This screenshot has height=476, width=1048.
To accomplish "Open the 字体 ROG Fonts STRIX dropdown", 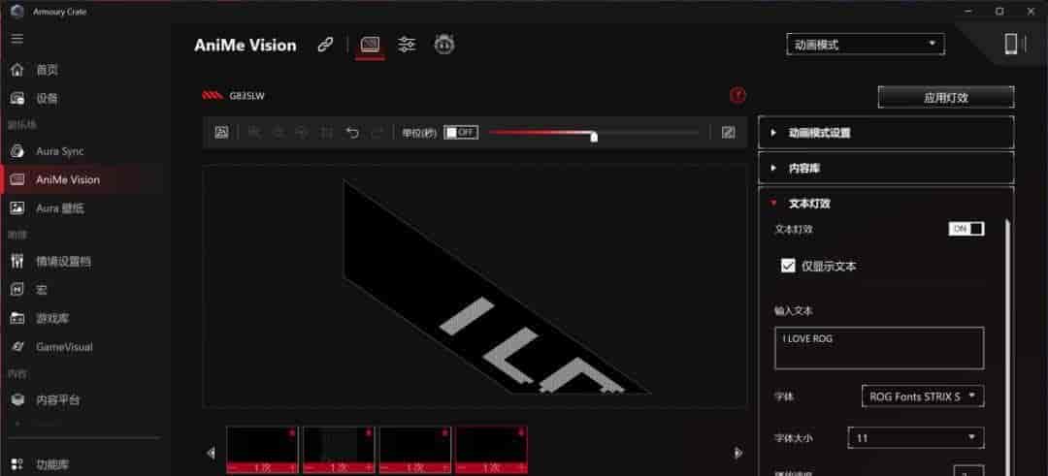I will pos(923,397).
